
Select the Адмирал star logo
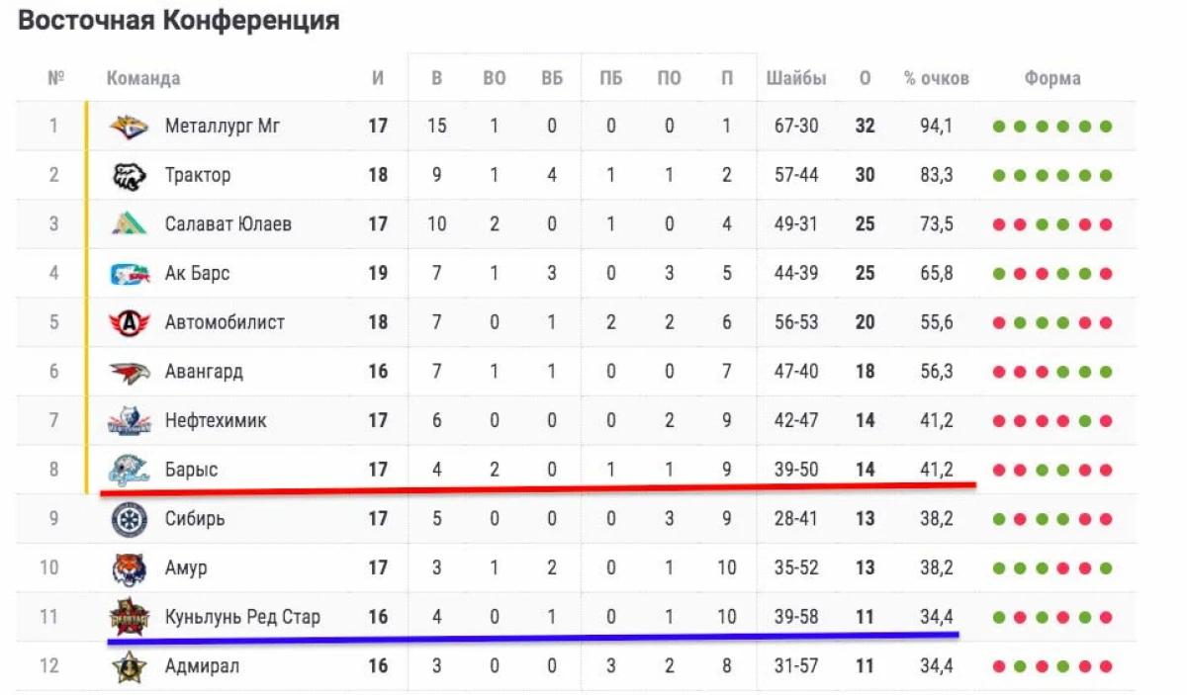click(130, 667)
